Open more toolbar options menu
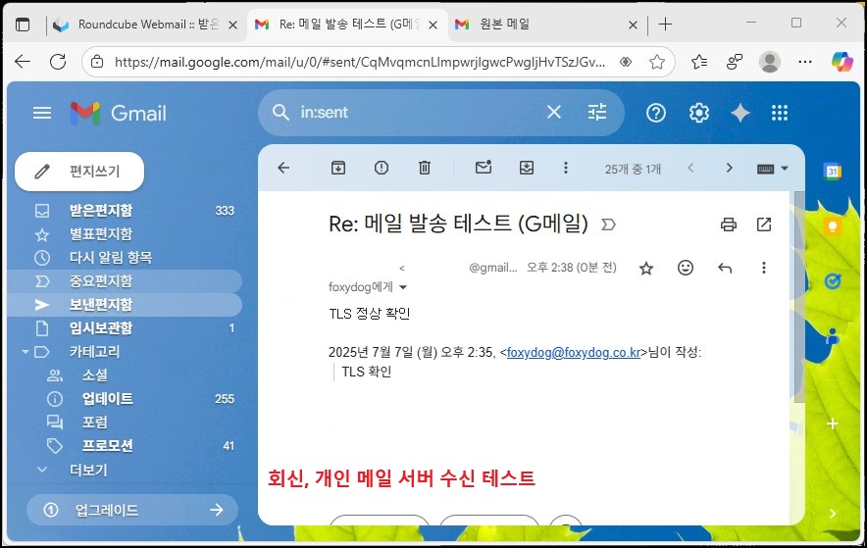The width and height of the screenshot is (867, 548). [x=565, y=168]
